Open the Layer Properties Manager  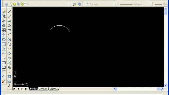(6, 4)
